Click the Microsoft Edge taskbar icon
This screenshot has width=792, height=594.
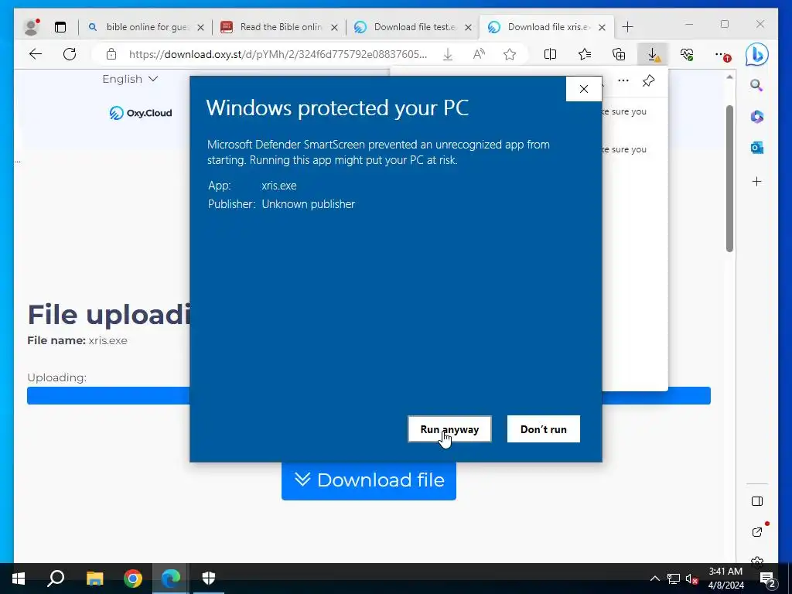point(171,579)
